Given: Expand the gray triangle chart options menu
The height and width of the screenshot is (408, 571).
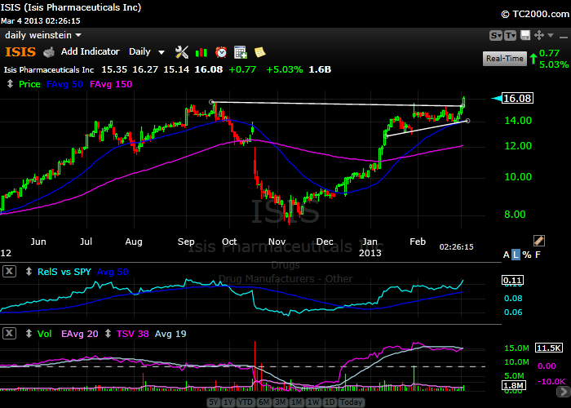Looking at the screenshot, I should [551, 35].
